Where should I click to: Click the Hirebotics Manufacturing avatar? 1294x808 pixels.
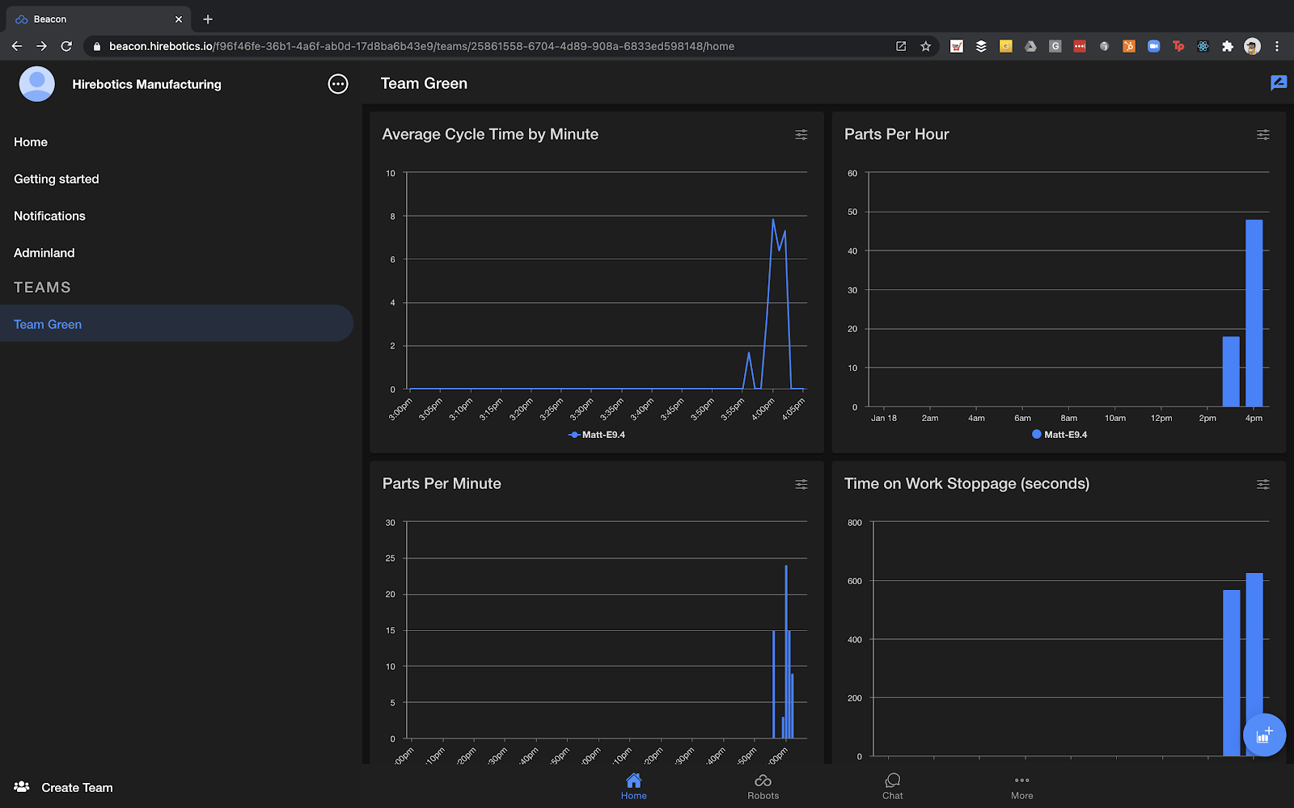[x=37, y=84]
